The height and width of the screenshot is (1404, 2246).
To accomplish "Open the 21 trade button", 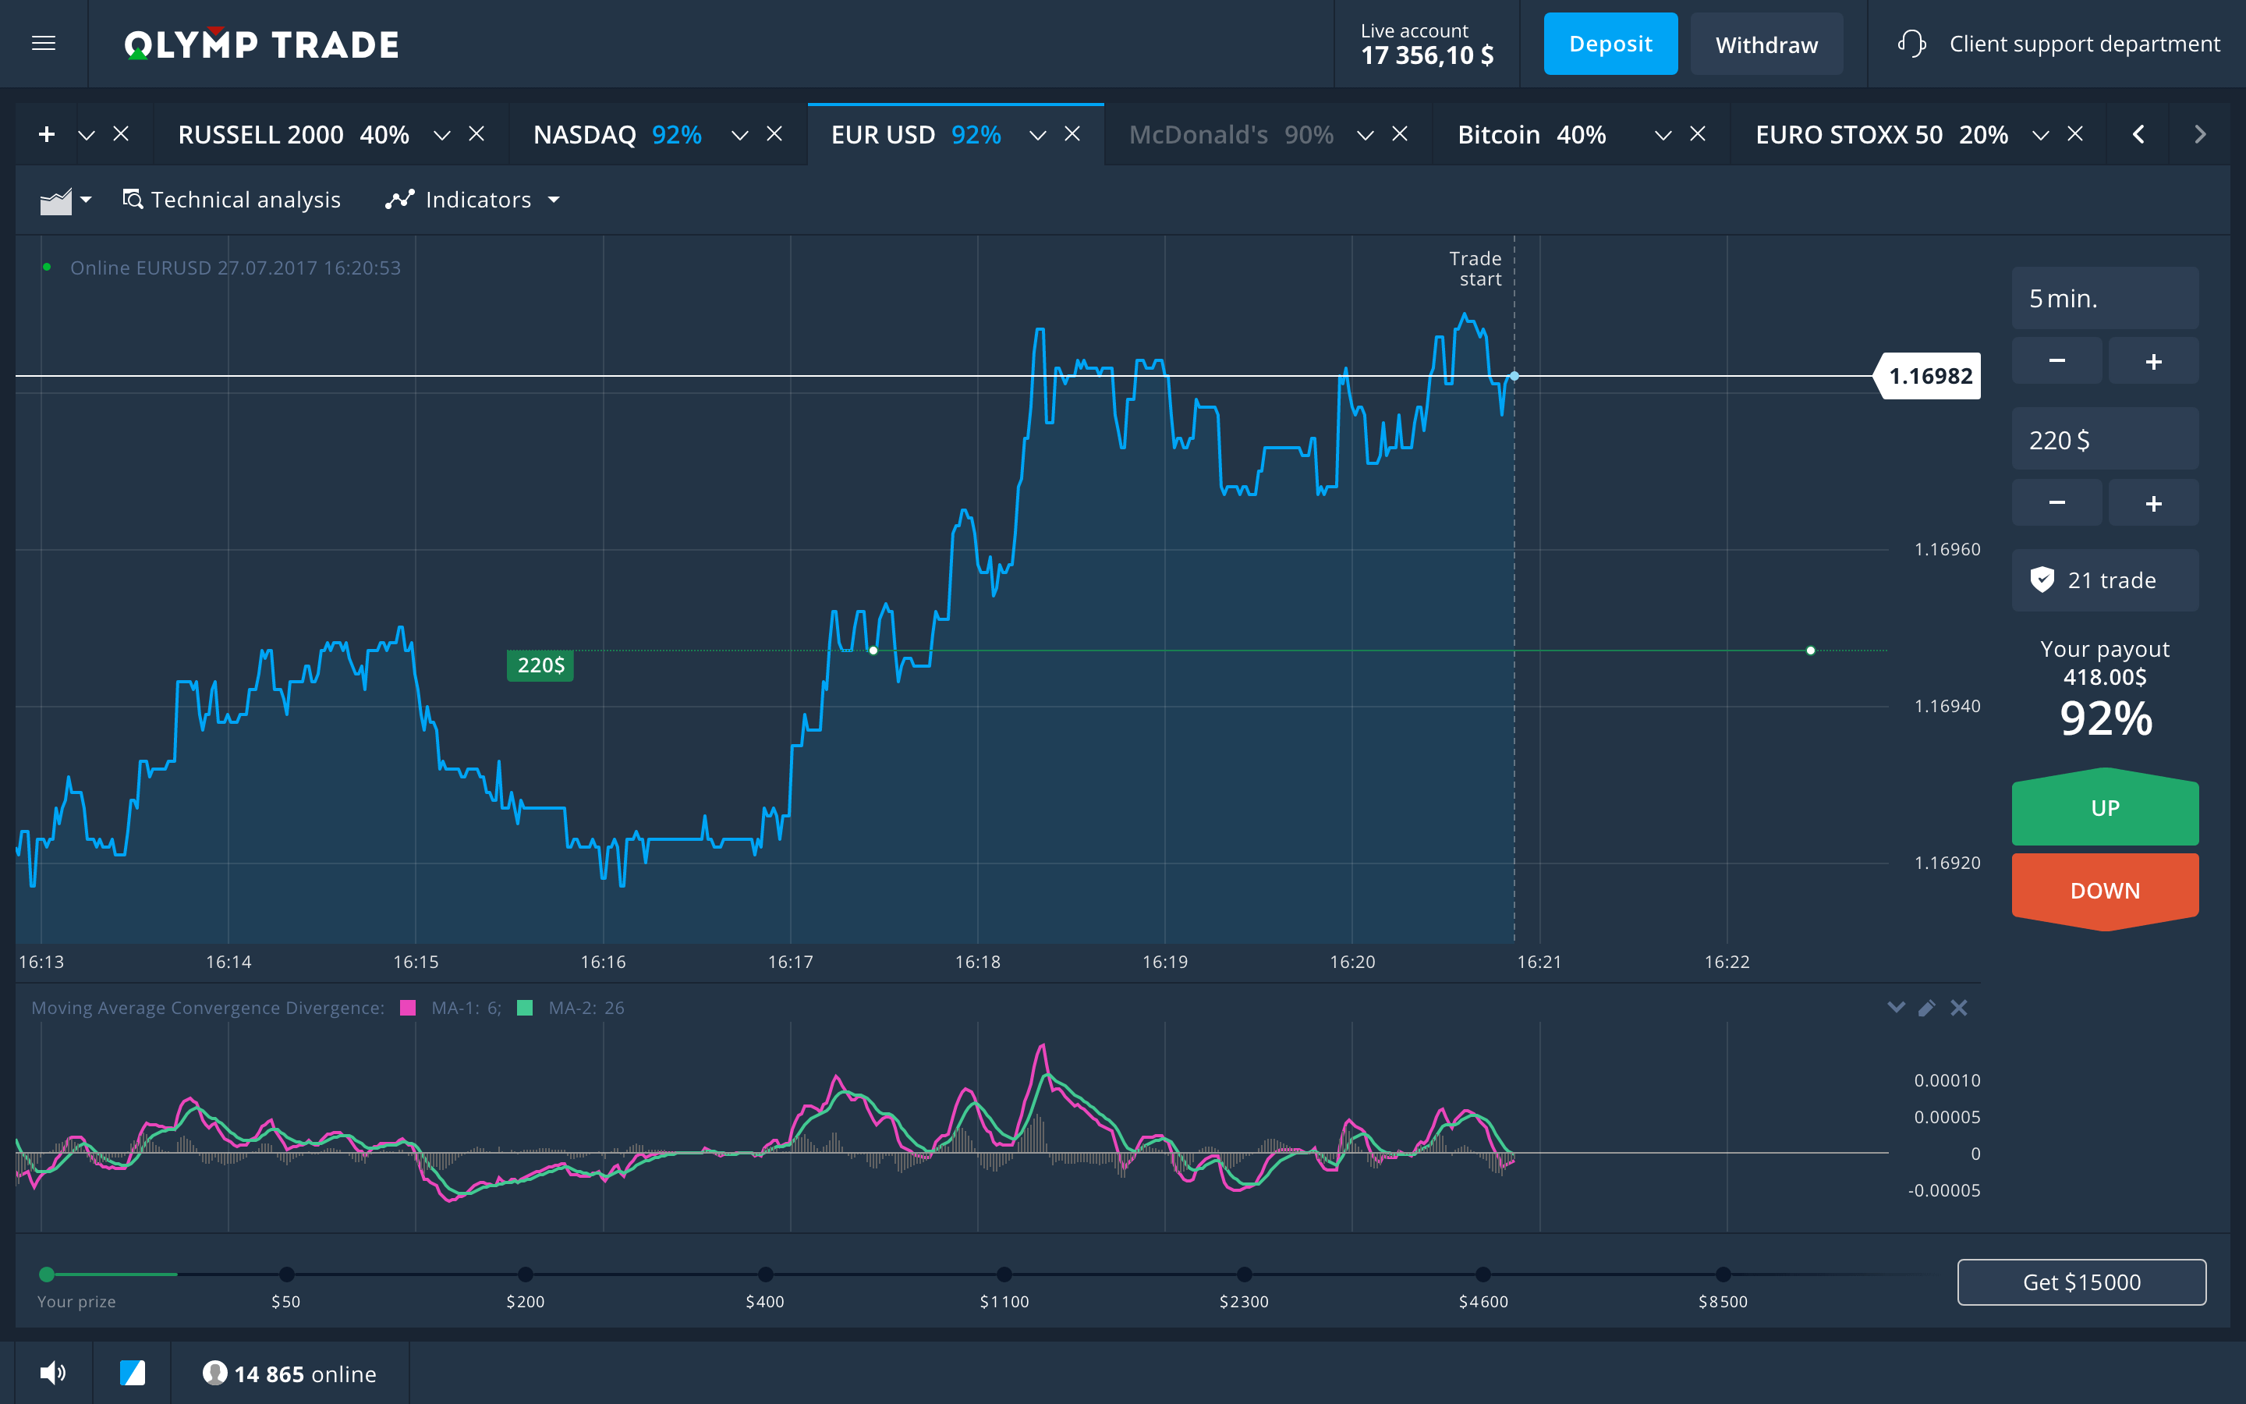I will [2105, 580].
